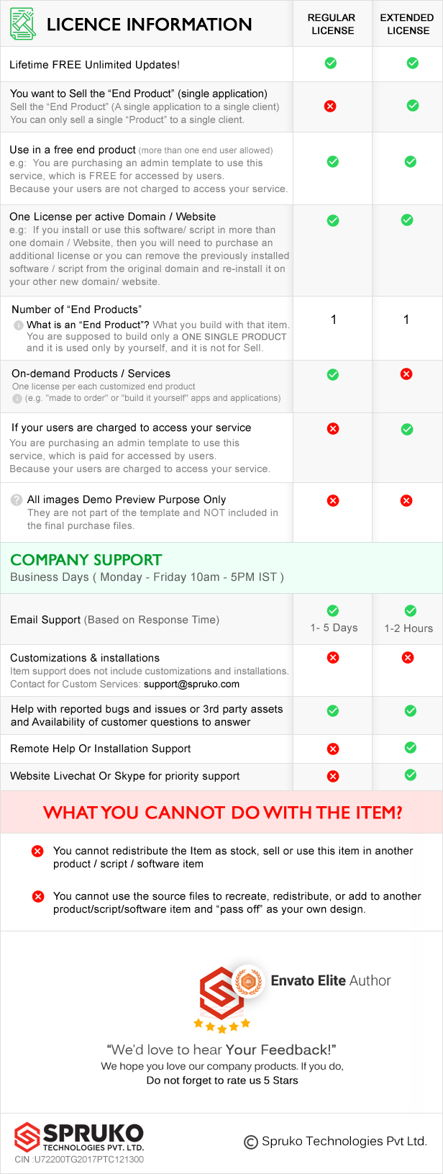Click the Licence Information gavel icon

(x=23, y=24)
